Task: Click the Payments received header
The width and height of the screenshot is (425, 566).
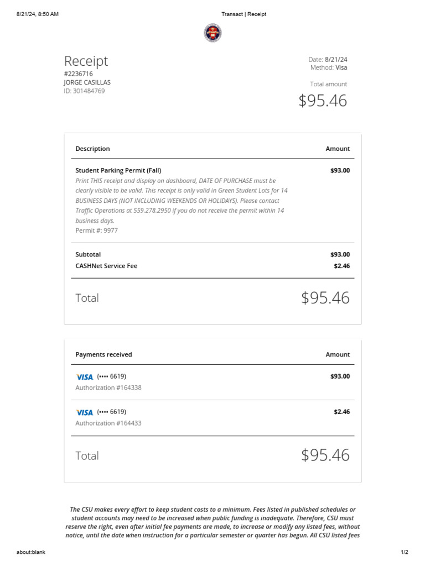Action: pos(103,355)
